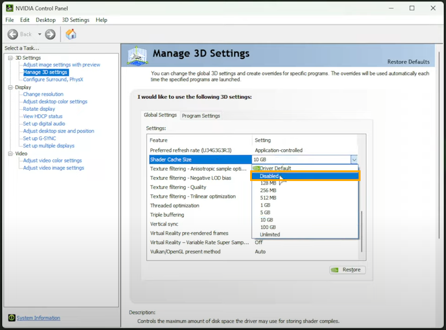446x330 pixels.
Task: Select 1 GB cache size option
Action: (x=304, y=205)
